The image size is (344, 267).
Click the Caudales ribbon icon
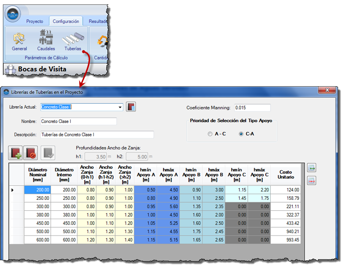[x=46, y=40]
